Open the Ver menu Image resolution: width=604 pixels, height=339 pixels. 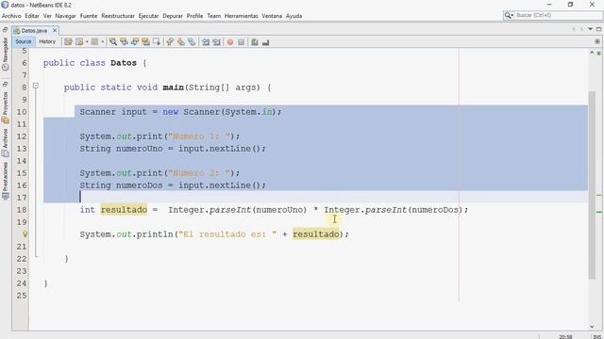pos(47,16)
